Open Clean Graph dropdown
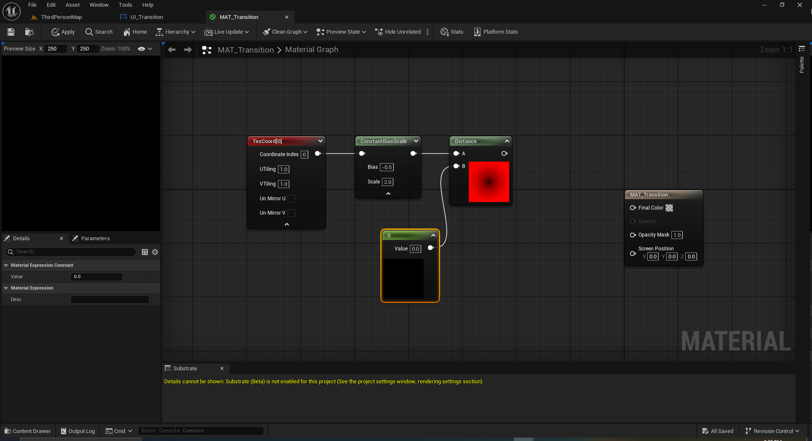Image resolution: width=812 pixels, height=441 pixels. pyautogui.click(x=285, y=32)
